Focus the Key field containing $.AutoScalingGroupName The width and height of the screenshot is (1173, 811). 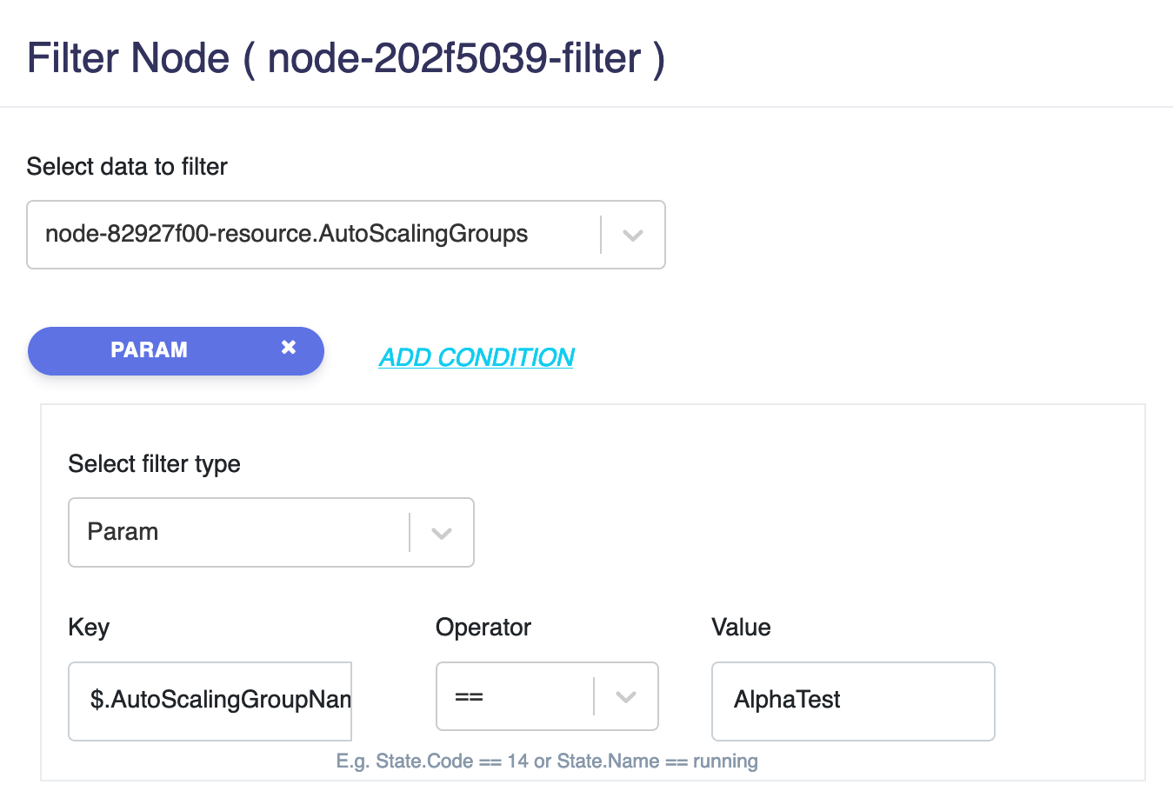click(x=210, y=701)
